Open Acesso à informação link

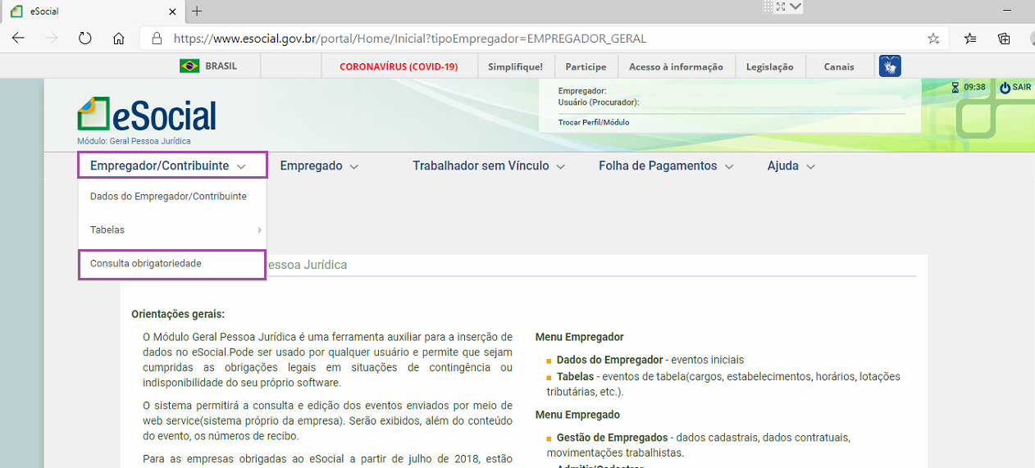pyautogui.click(x=676, y=66)
